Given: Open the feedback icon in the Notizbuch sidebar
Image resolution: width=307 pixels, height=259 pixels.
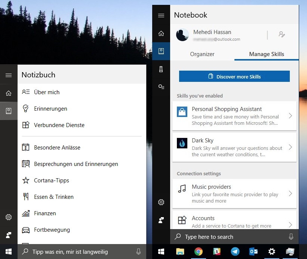Looking at the screenshot, I should tap(9, 235).
